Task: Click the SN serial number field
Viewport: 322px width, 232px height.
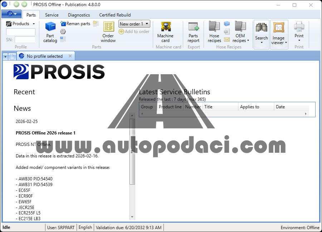Action: pyautogui.click(x=25, y=39)
